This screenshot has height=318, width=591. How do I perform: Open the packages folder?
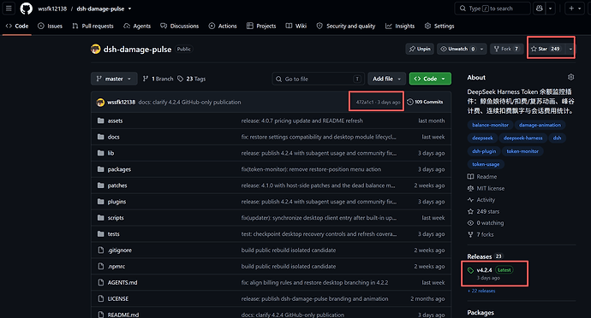[119, 169]
